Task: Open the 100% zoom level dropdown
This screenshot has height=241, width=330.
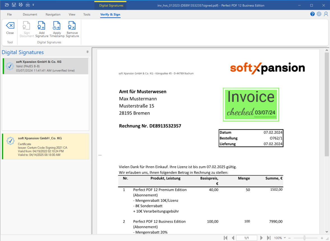Action: [280, 238]
